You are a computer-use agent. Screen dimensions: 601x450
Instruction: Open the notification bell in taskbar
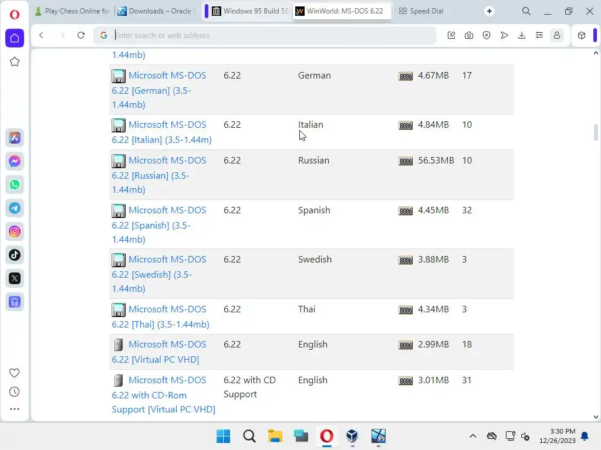coord(585,436)
